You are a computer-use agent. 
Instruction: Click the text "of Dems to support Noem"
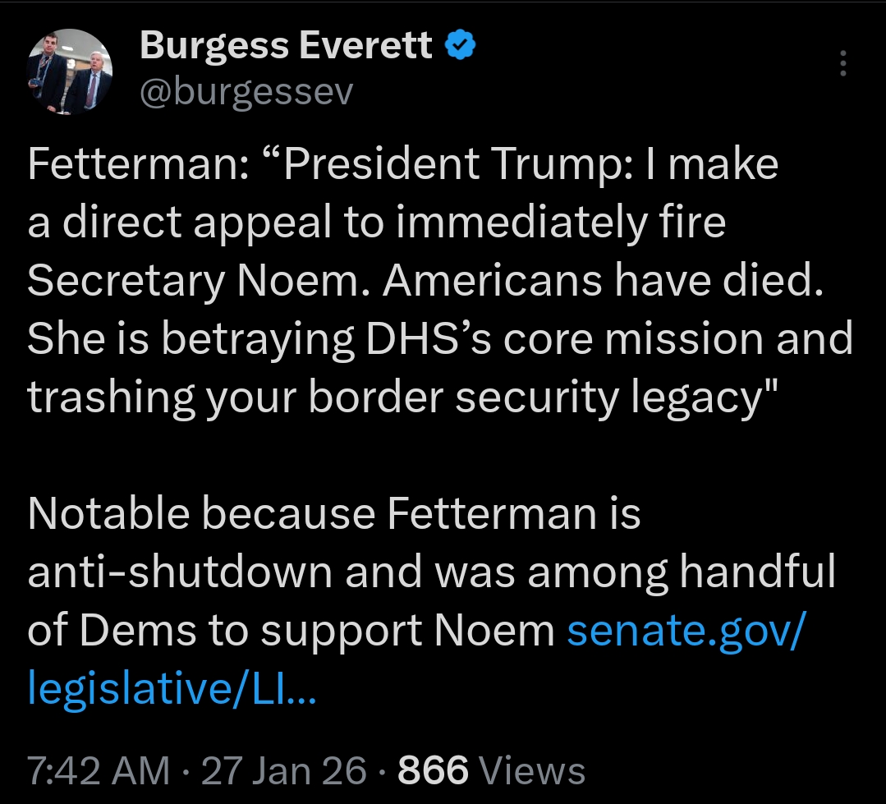(x=291, y=631)
